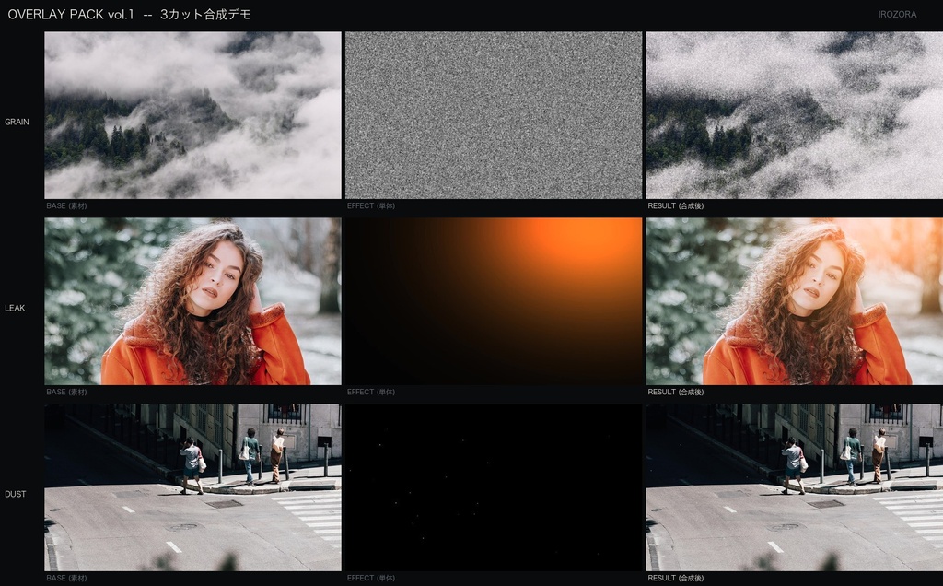View the GRAIN result thumbnail

pos(795,115)
